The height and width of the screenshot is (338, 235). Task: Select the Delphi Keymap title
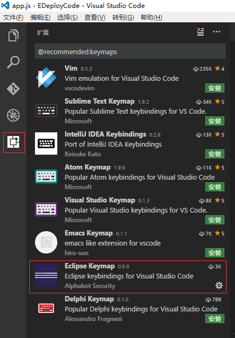click(x=89, y=299)
